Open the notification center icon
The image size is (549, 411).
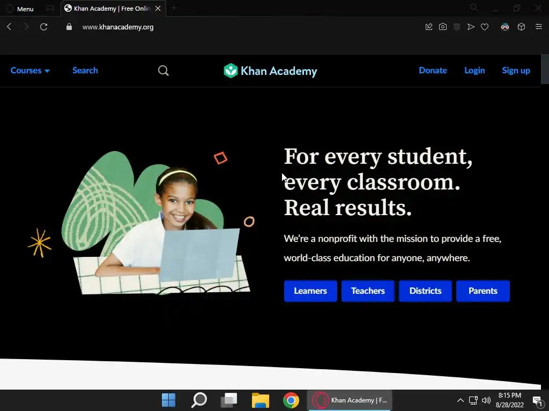coord(537,400)
